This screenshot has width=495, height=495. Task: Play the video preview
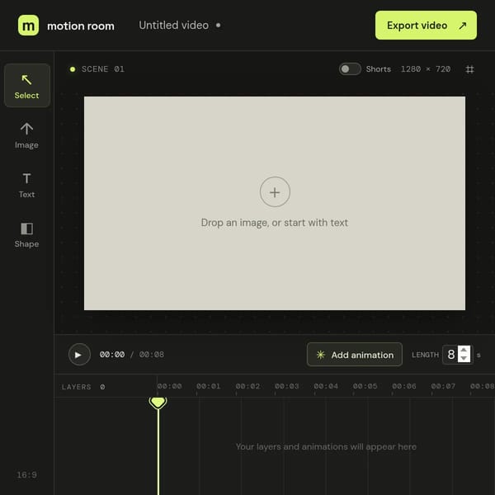pos(79,354)
